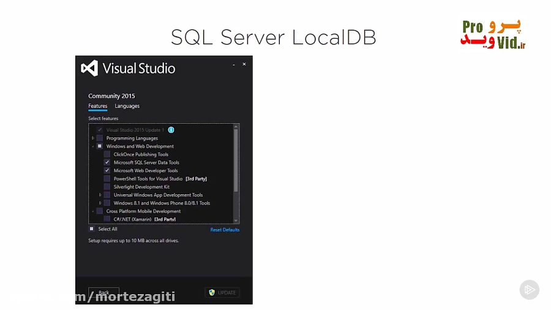Toggle the Programming Languages checkbox
The image size is (551, 310).
pos(100,138)
